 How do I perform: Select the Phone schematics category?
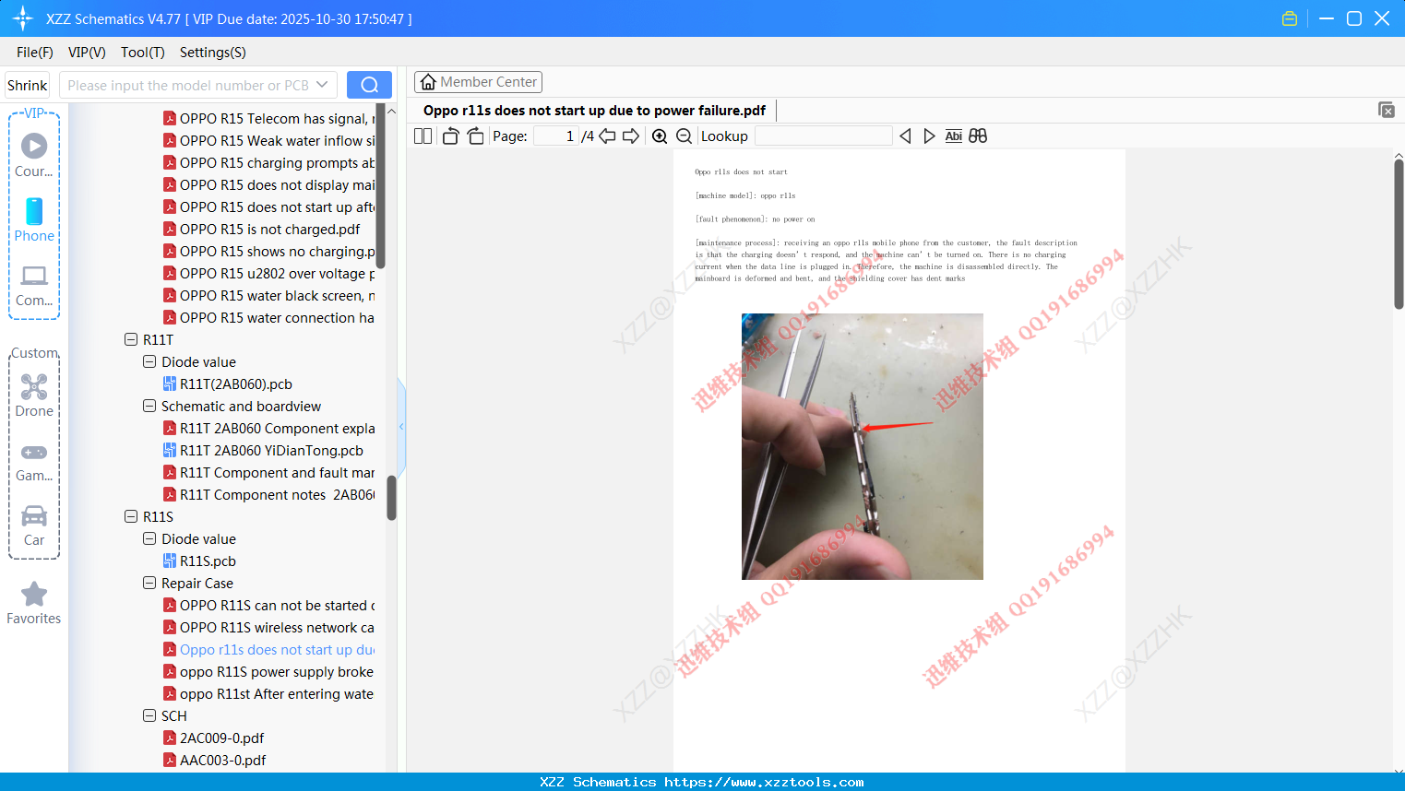(33, 221)
